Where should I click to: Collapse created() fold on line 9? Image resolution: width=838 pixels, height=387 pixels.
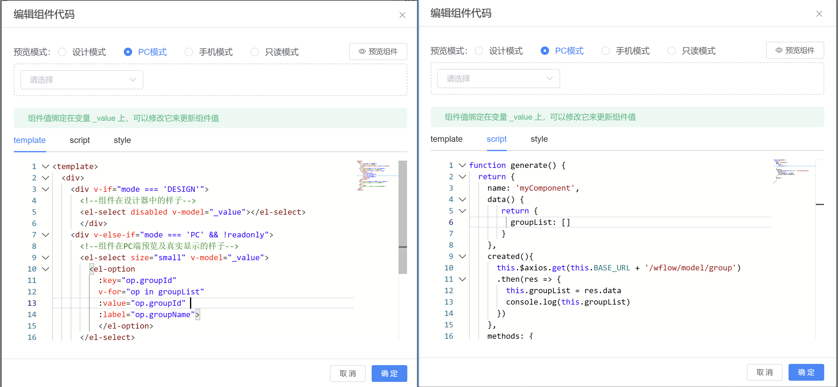click(x=462, y=257)
